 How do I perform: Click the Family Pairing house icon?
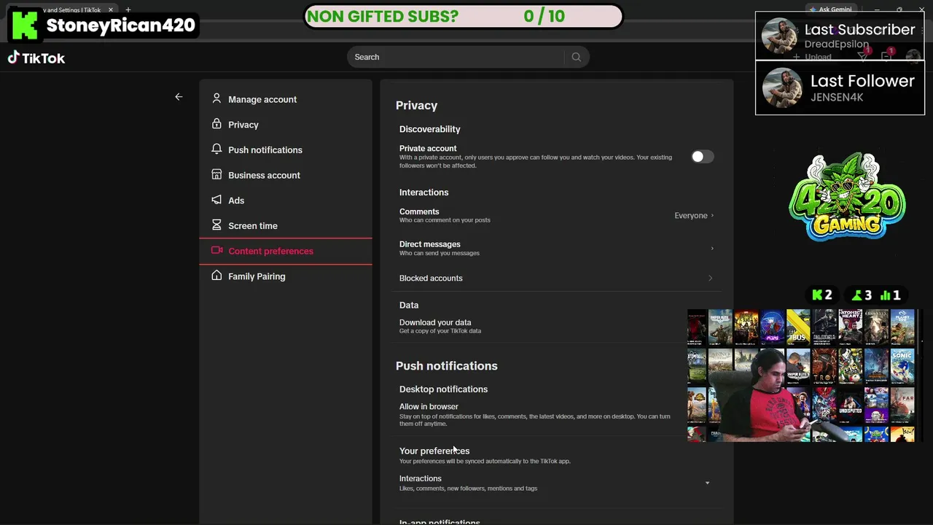click(216, 276)
